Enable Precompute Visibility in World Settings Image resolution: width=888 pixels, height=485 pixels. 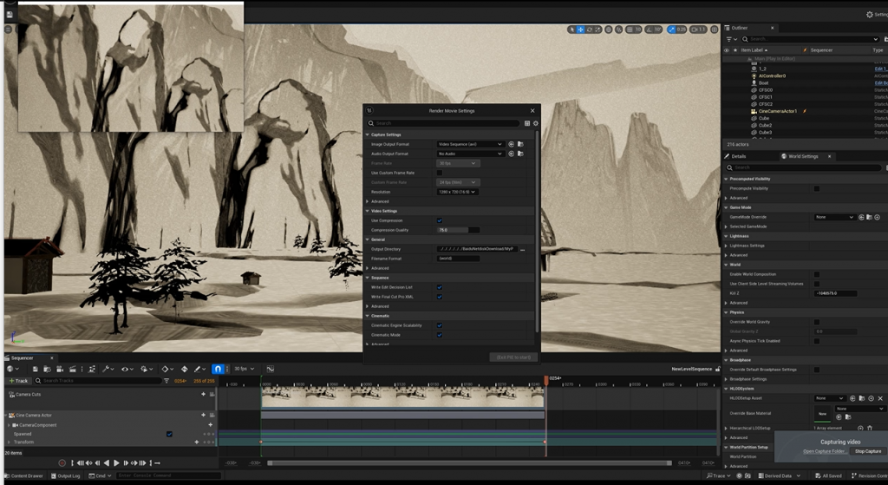[x=817, y=188]
